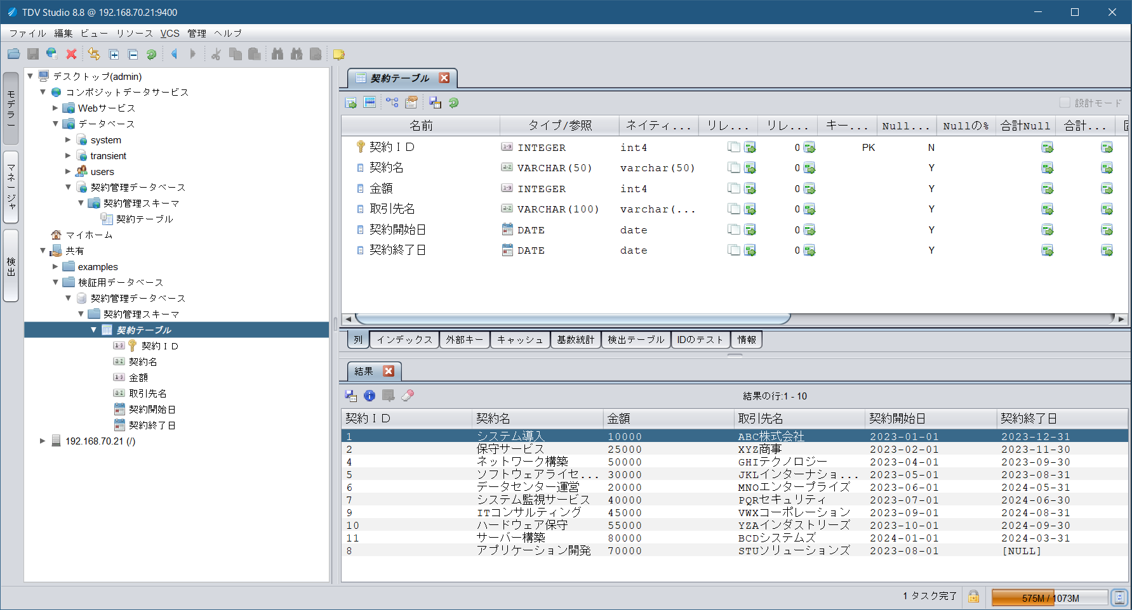Click the 名前 column header
This screenshot has width=1132, height=610.
[x=421, y=126]
